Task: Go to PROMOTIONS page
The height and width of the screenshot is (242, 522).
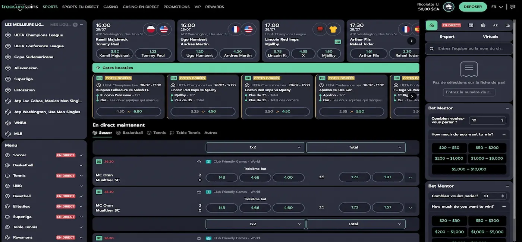Action: [177, 7]
